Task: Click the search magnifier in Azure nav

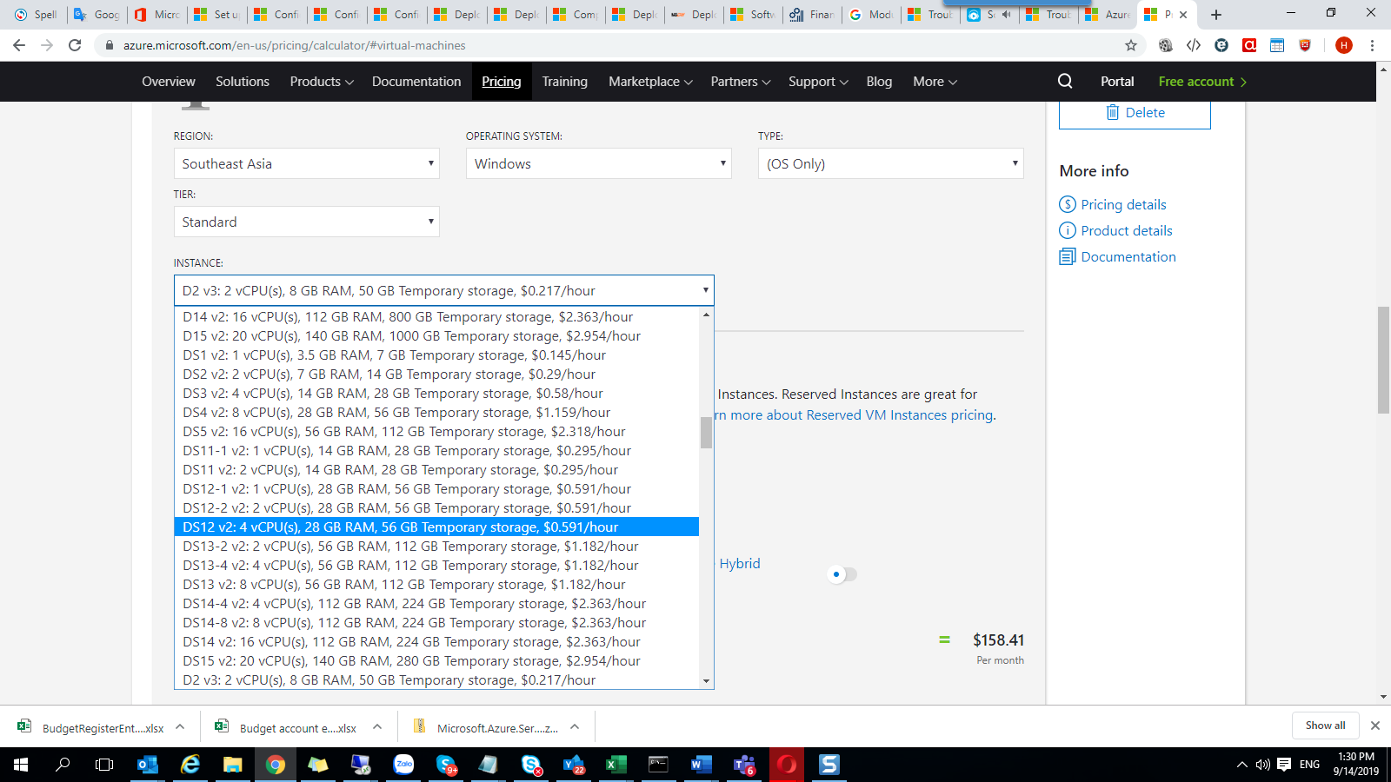Action: point(1065,81)
